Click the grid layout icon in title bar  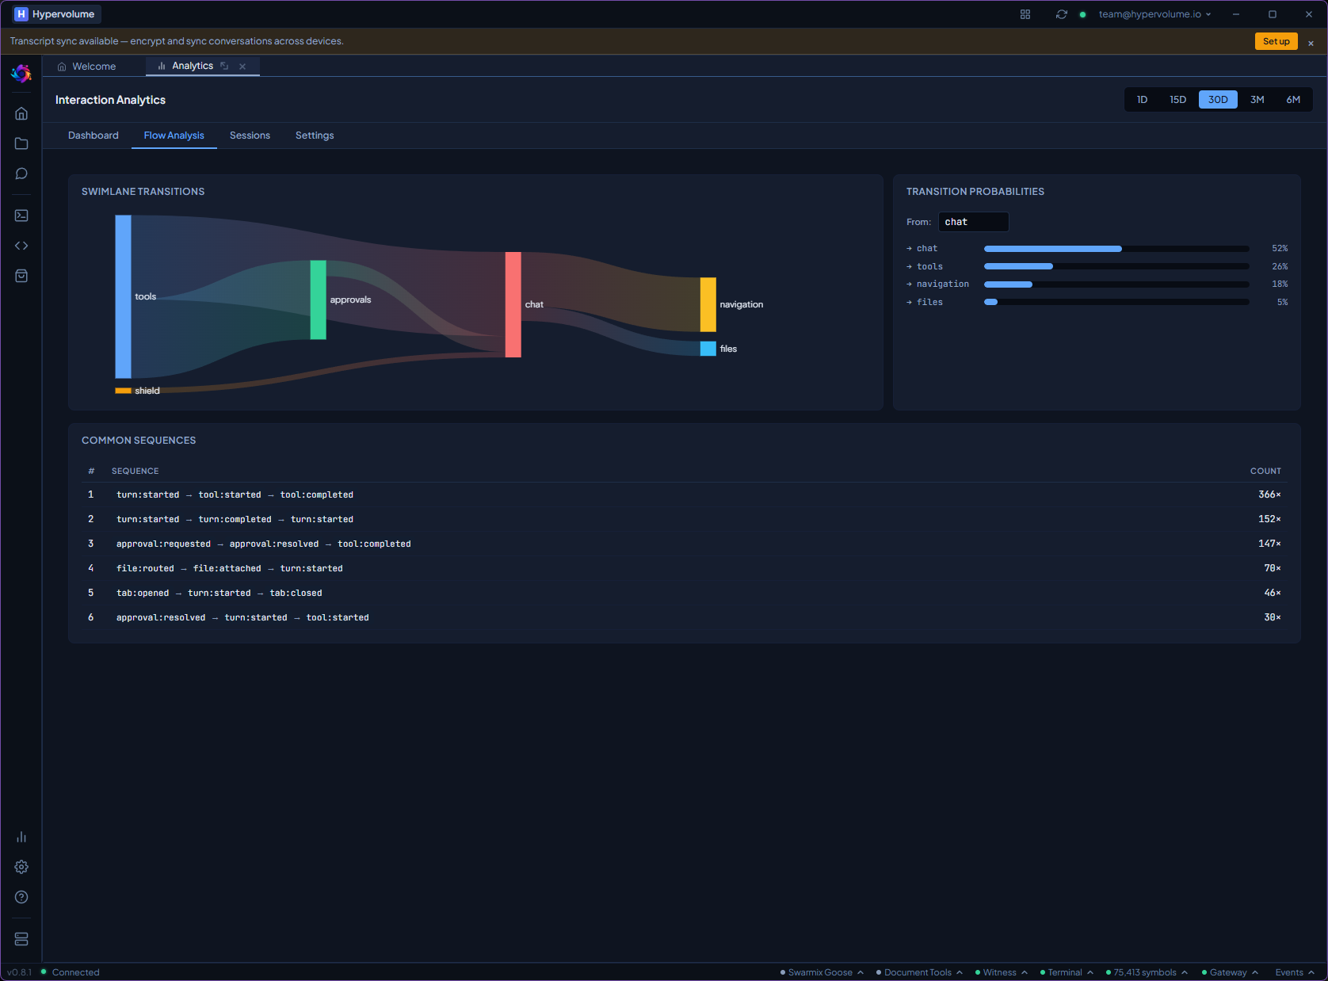(x=1025, y=14)
